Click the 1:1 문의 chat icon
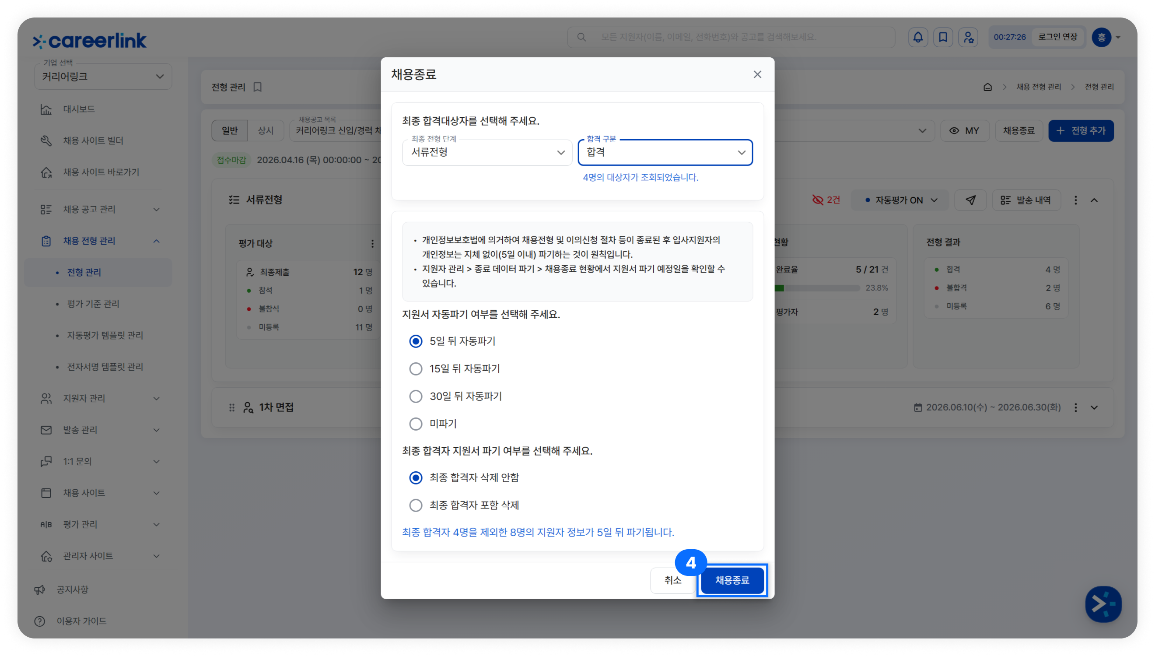 tap(46, 461)
